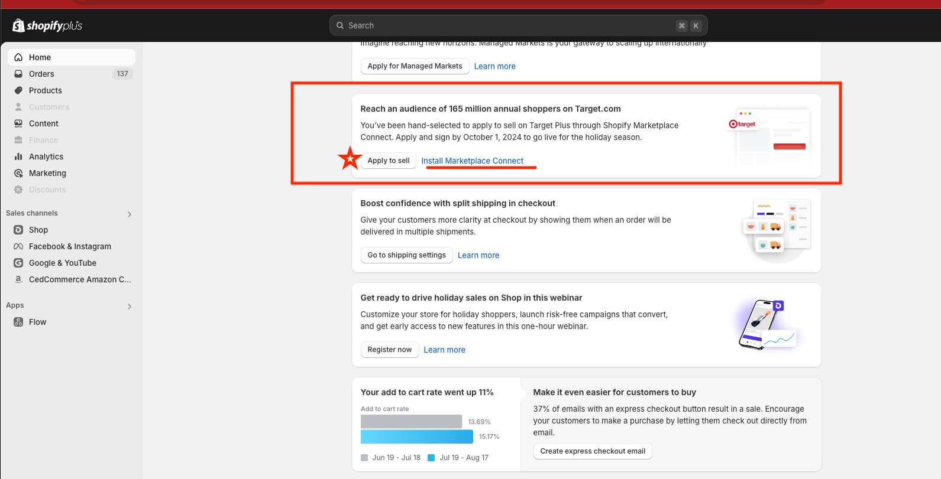Click the search magnifier icon
Screen dimensions: 941x479
[x=340, y=25]
